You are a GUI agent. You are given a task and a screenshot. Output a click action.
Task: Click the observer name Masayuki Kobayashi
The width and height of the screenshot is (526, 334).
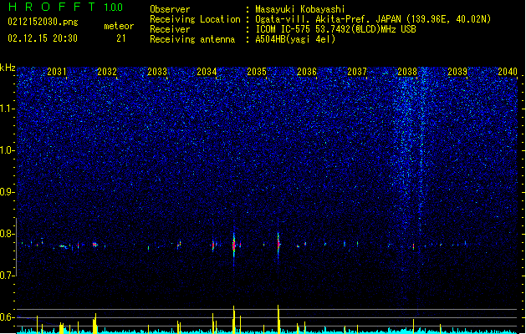click(x=300, y=9)
